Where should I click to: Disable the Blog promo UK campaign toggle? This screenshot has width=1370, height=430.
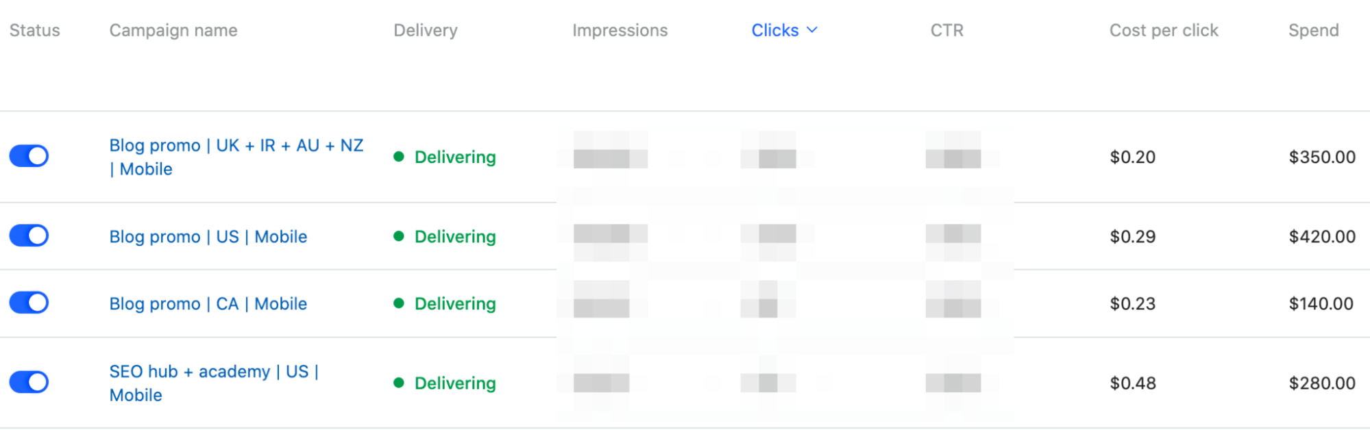click(28, 155)
